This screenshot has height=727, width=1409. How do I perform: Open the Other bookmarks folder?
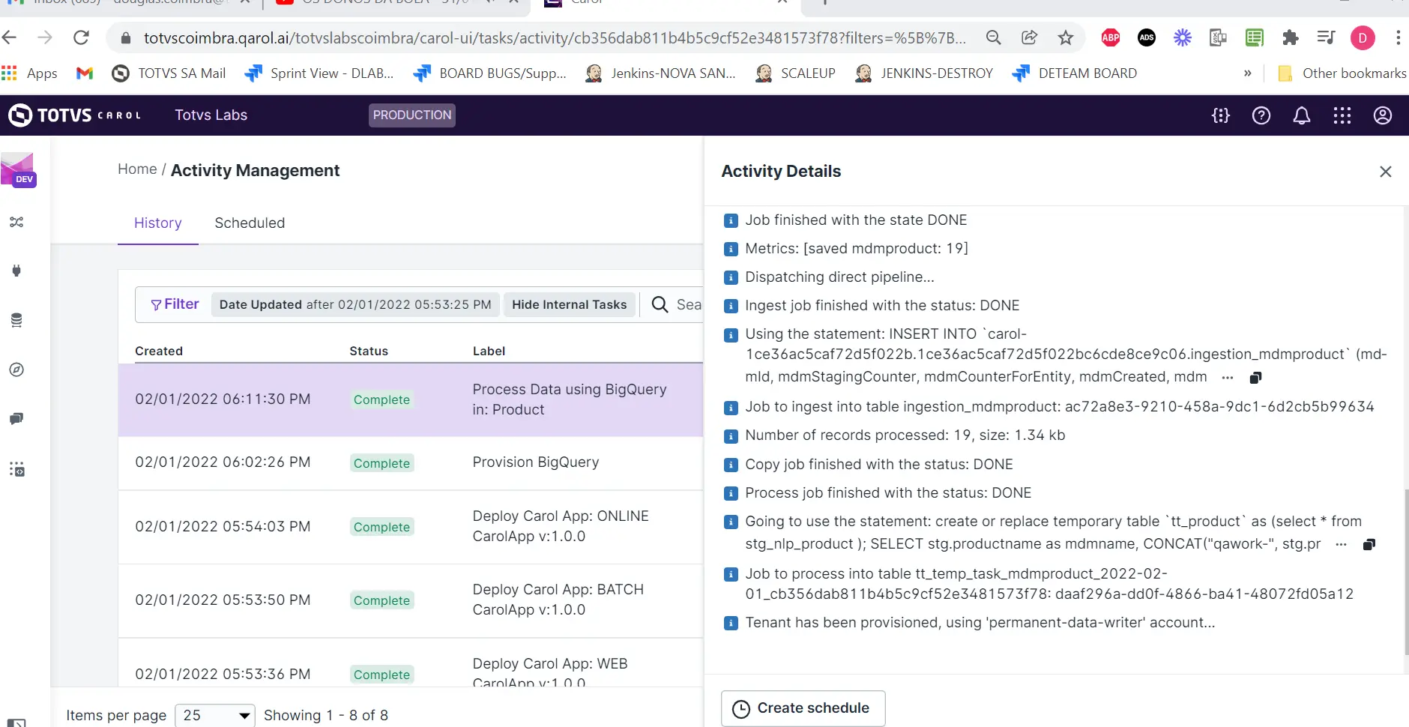pos(1342,73)
